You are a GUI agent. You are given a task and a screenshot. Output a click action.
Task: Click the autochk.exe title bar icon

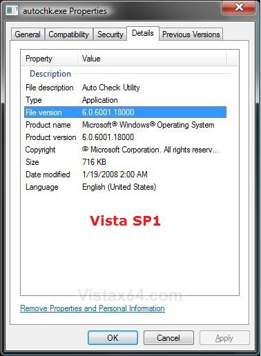point(12,10)
